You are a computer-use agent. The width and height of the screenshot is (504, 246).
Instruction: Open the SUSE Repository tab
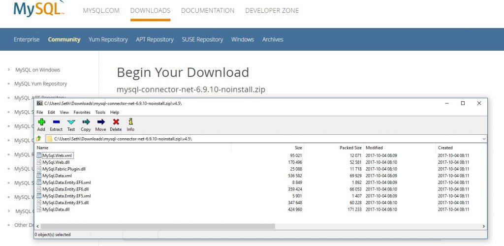coord(202,39)
